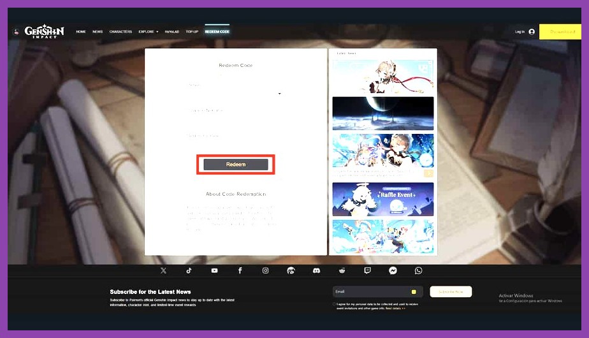Click the 'Subscribe for the Latest News' heading

tap(150, 291)
